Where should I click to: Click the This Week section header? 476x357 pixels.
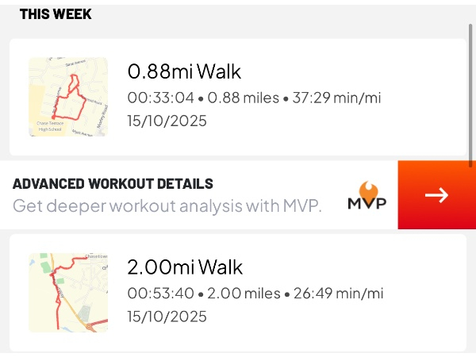tap(56, 14)
